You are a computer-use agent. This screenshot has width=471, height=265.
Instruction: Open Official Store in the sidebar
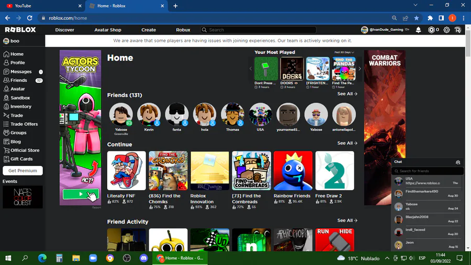(x=21, y=150)
